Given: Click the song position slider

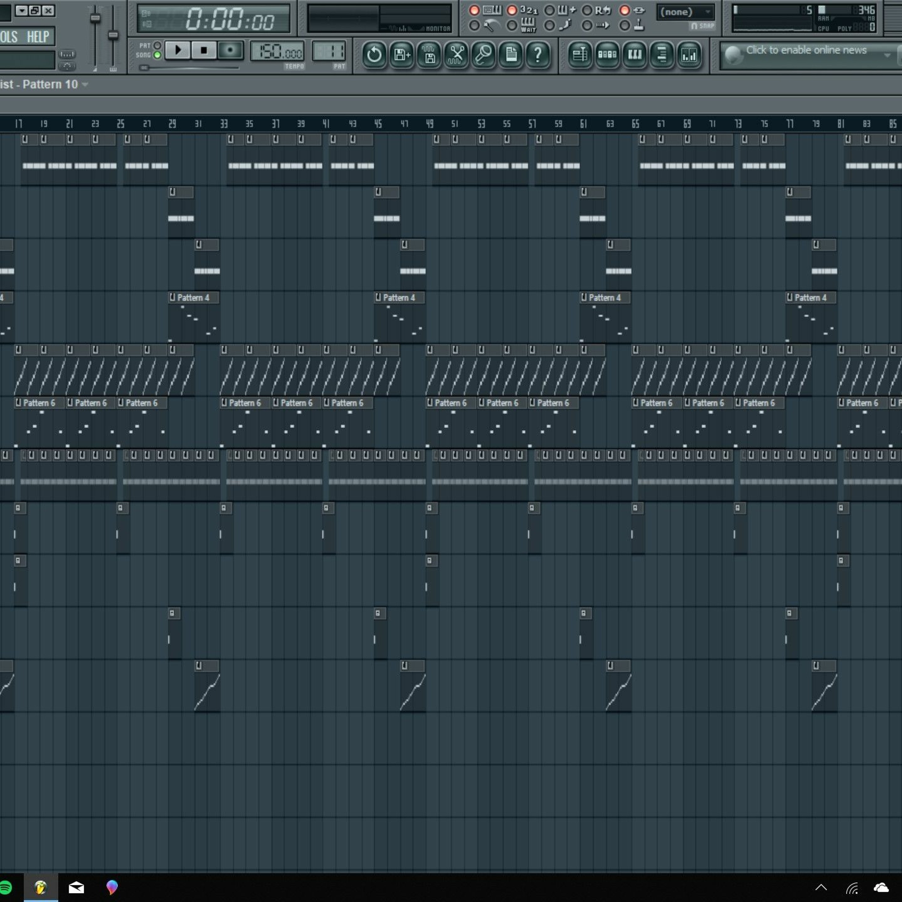Looking at the screenshot, I should click(x=145, y=68).
